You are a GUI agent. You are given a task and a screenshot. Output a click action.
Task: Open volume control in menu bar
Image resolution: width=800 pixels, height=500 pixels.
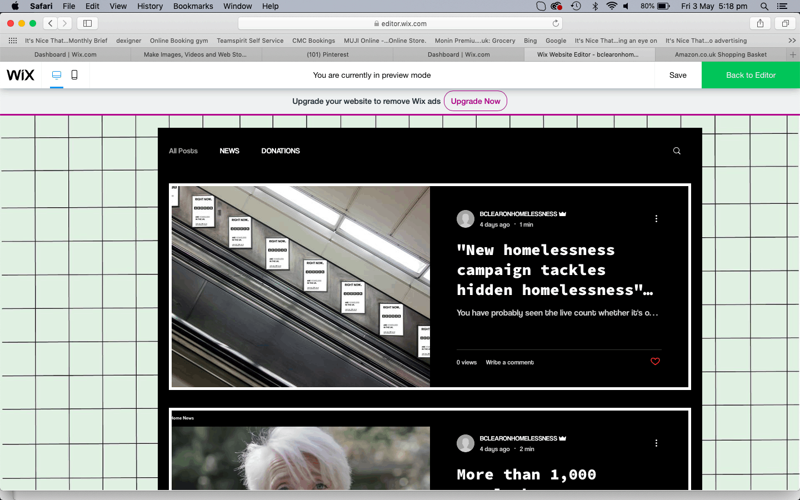(x=626, y=6)
